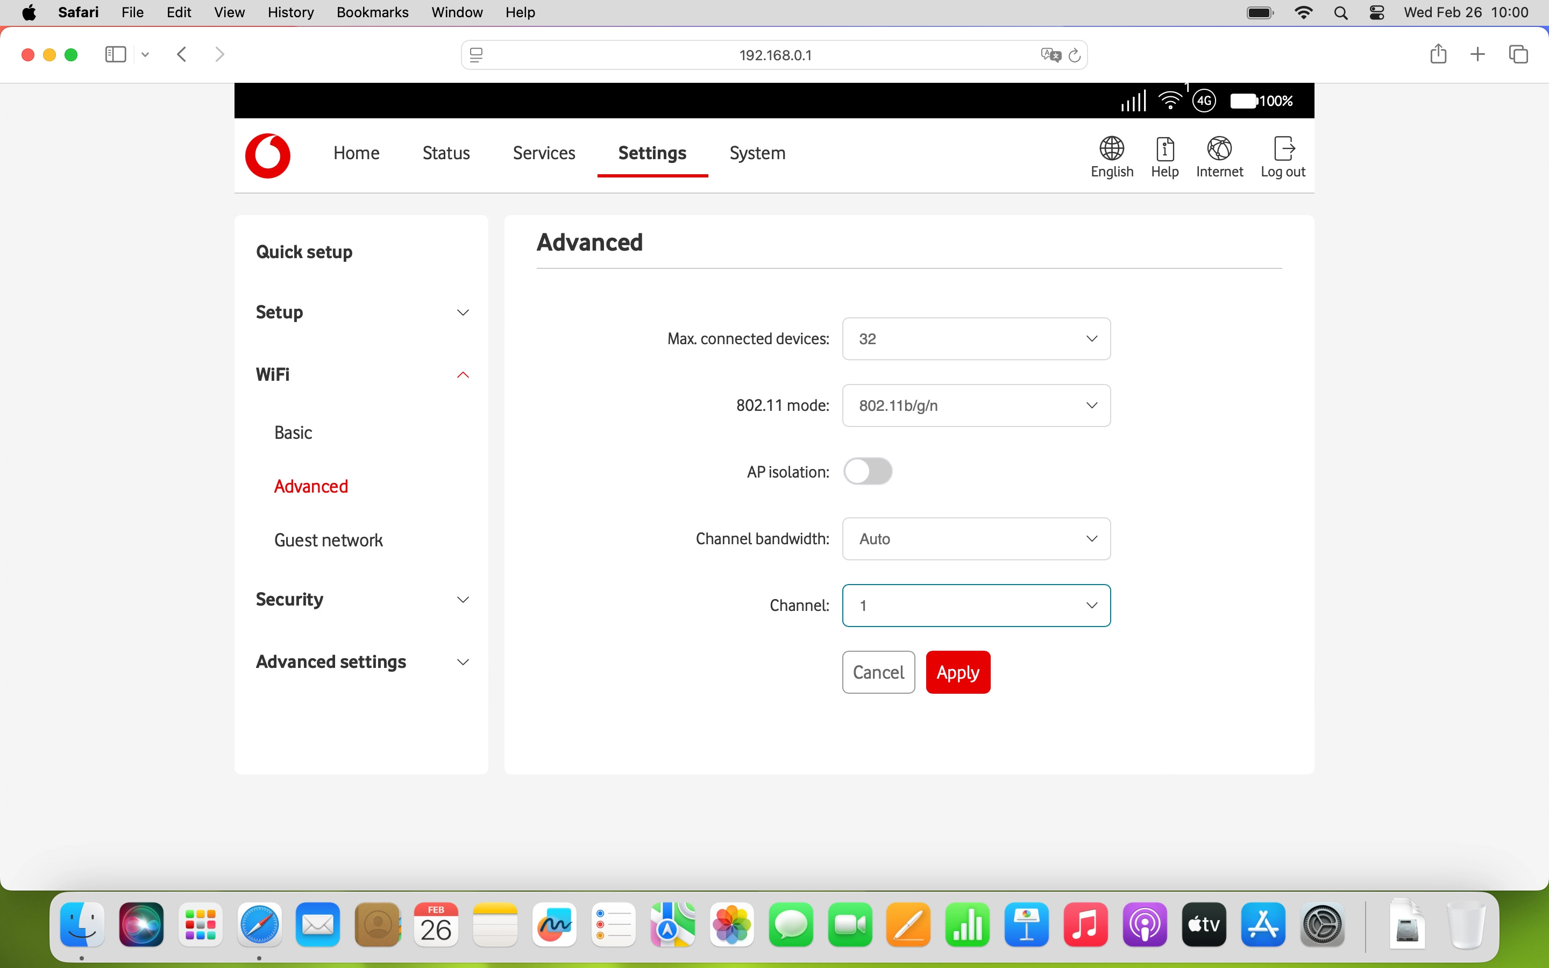Open the Guest network settings

(x=328, y=540)
